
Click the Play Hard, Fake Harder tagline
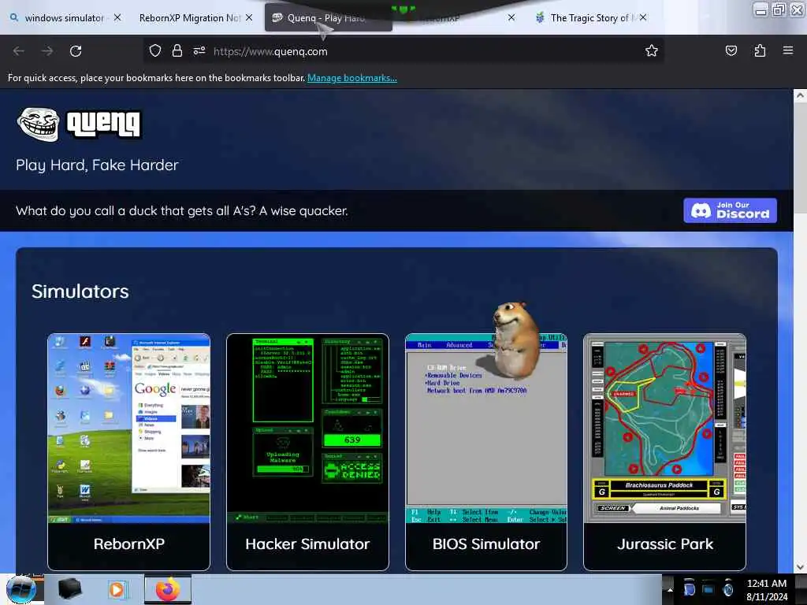tap(97, 165)
